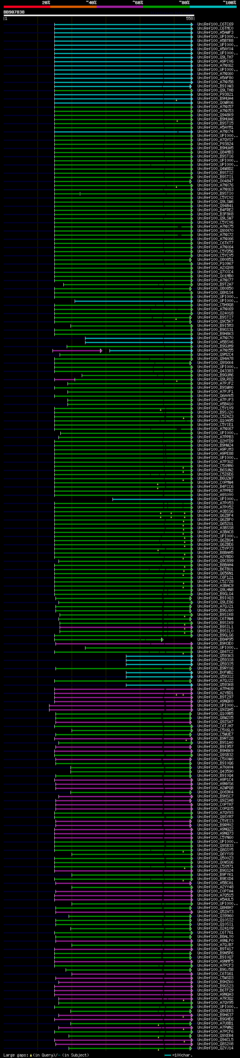Screen dimensions: 240x1058
Task: Open hit UniRef100_A5BTR8
Action: [215, 41]
